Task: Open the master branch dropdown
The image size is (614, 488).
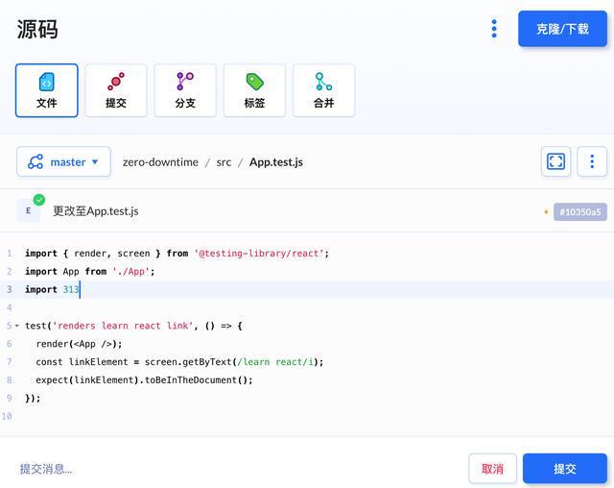Action: pos(63,161)
